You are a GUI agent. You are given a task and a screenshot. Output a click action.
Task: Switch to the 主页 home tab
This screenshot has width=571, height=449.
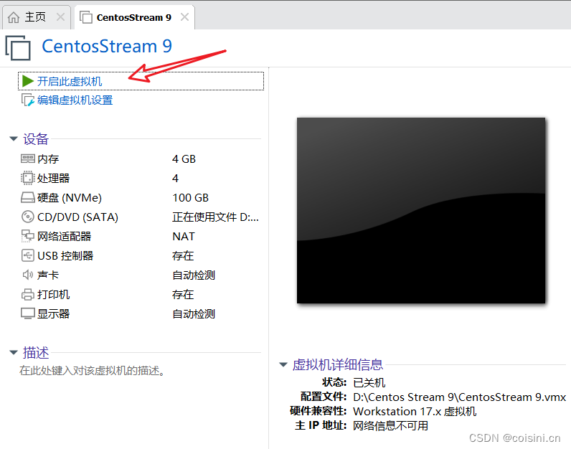pos(37,17)
